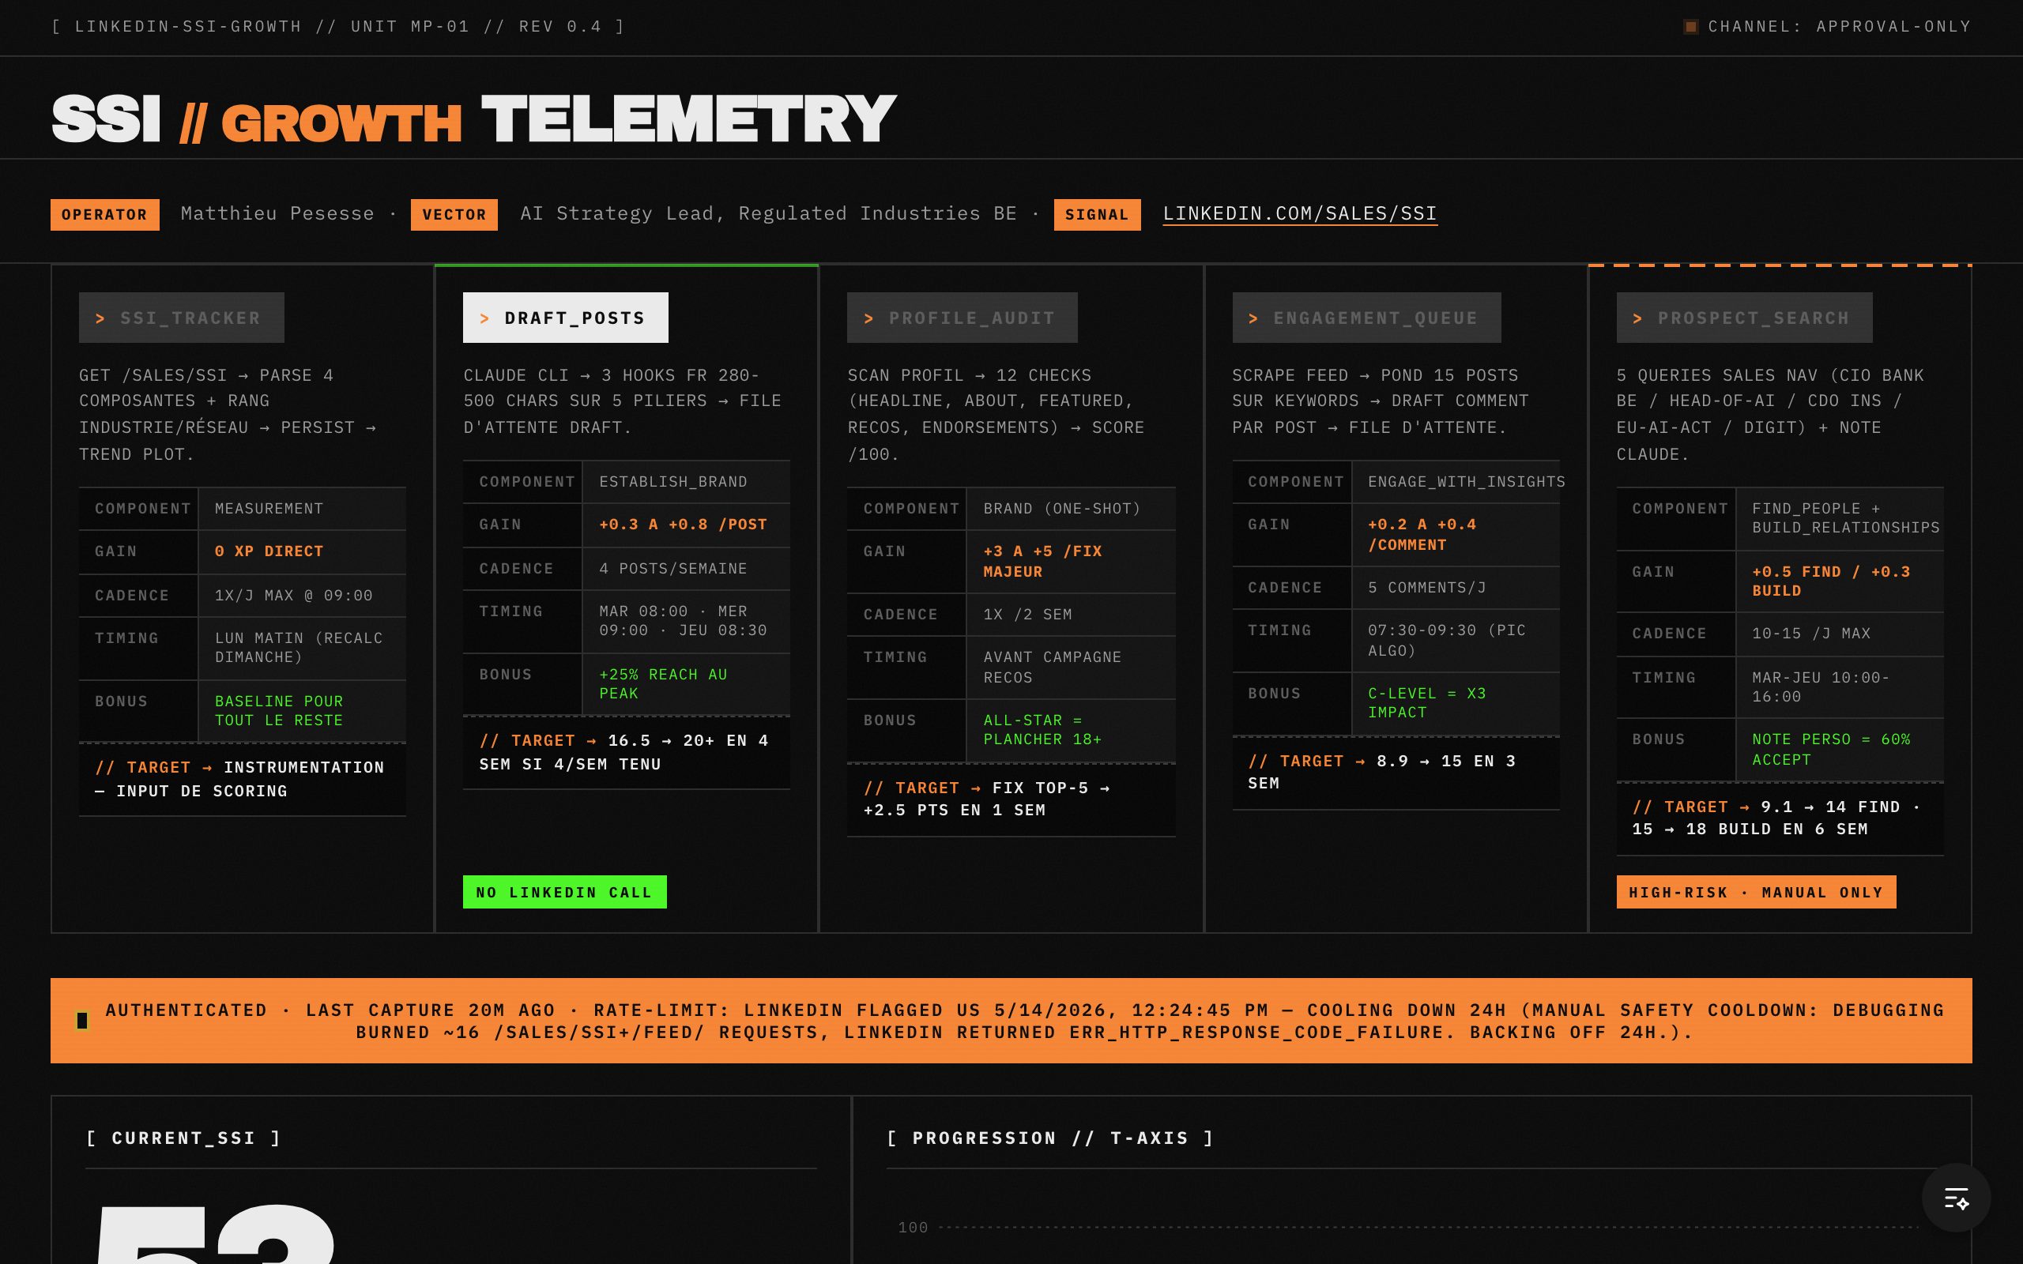Switch to the ENGAGEMENT_QUEUE tab
Image resolution: width=2023 pixels, height=1264 pixels.
click(x=1367, y=318)
